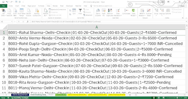Viewport: 188px width, 99px height.
Task: Open What-If Analysis menu
Action: (x=142, y=13)
